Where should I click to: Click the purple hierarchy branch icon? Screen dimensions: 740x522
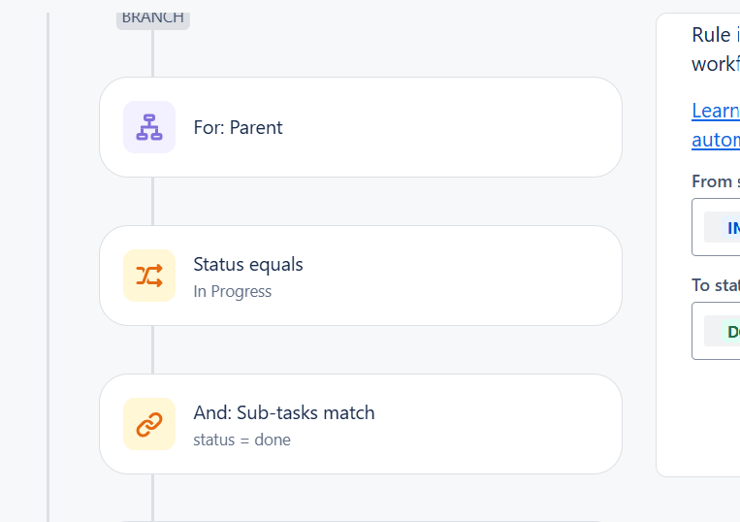[149, 127]
